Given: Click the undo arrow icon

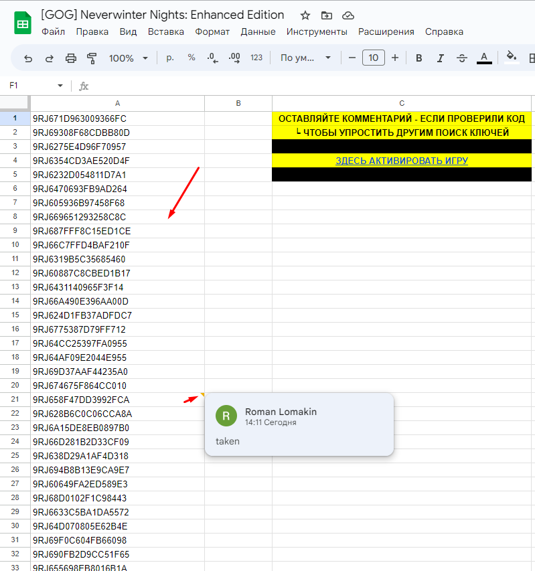Looking at the screenshot, I should pyautogui.click(x=28, y=58).
